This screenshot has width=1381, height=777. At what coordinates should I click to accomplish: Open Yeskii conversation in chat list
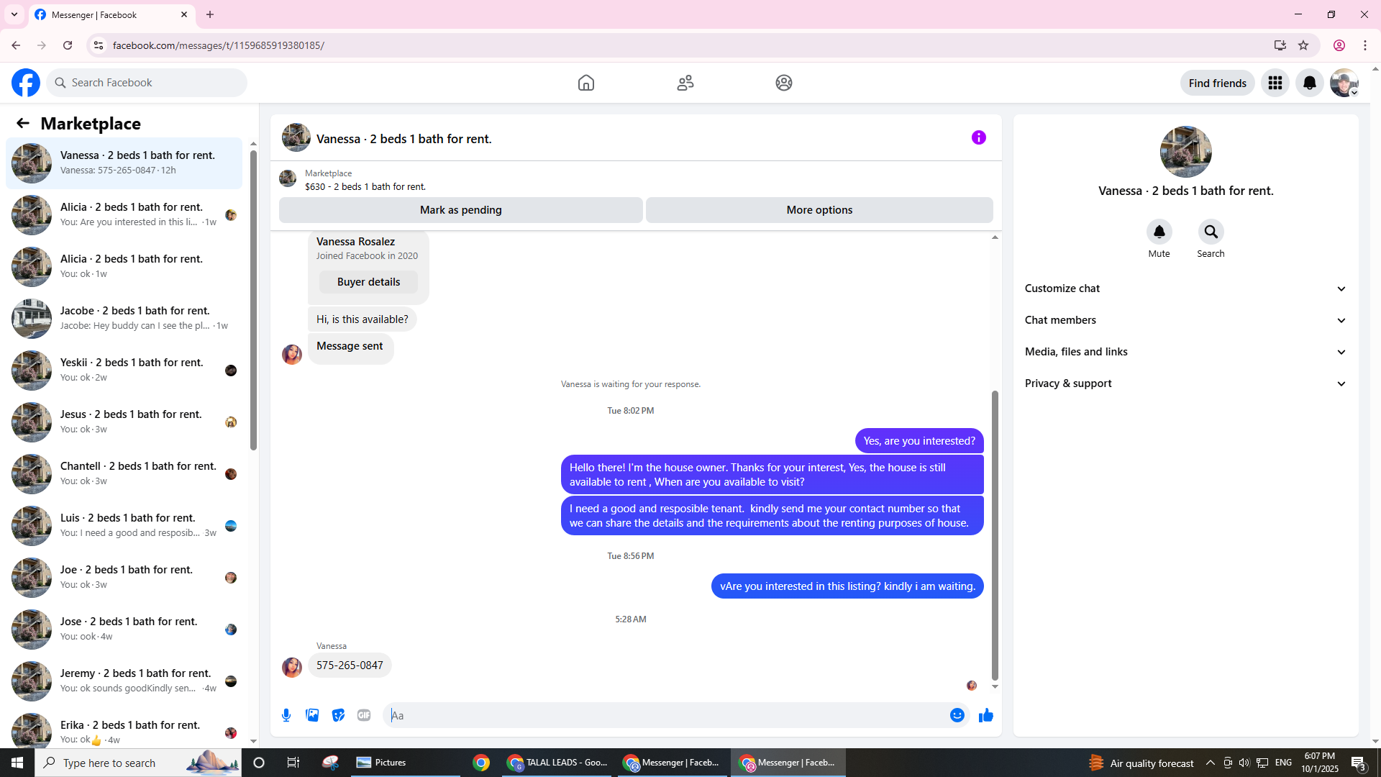pyautogui.click(x=124, y=371)
